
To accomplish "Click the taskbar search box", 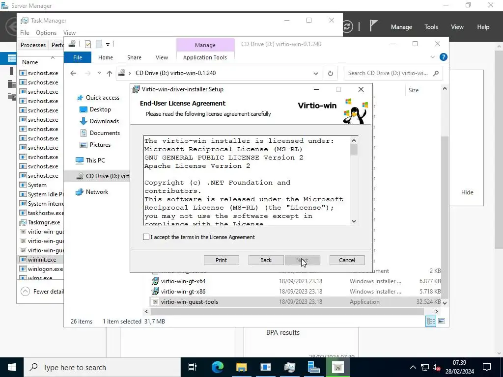I will coord(102,367).
